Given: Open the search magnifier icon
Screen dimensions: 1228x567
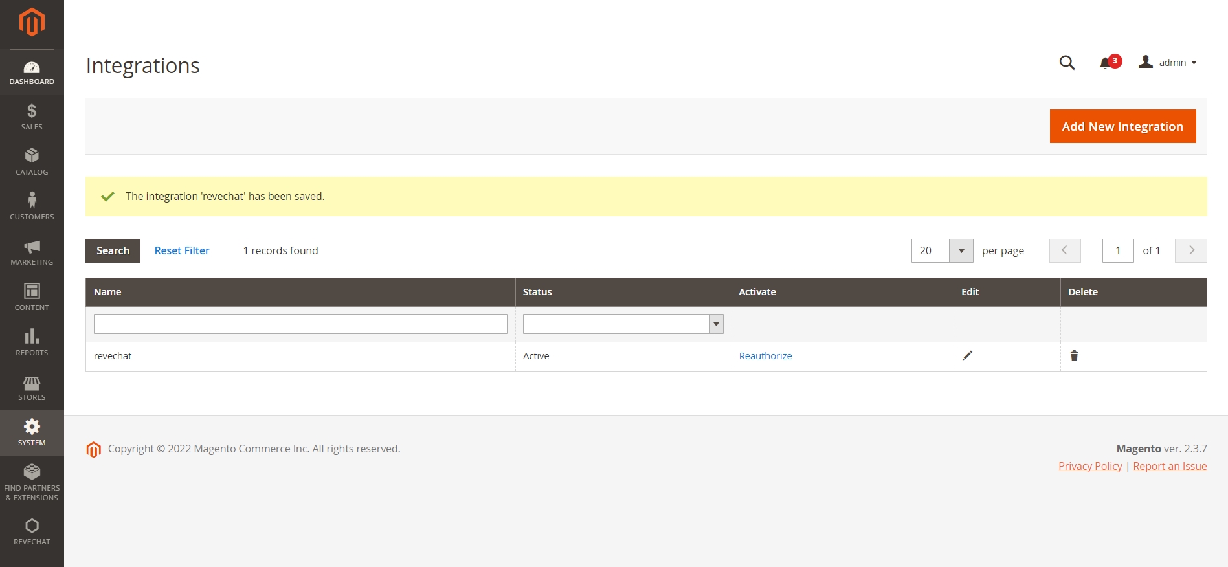Looking at the screenshot, I should [x=1067, y=63].
